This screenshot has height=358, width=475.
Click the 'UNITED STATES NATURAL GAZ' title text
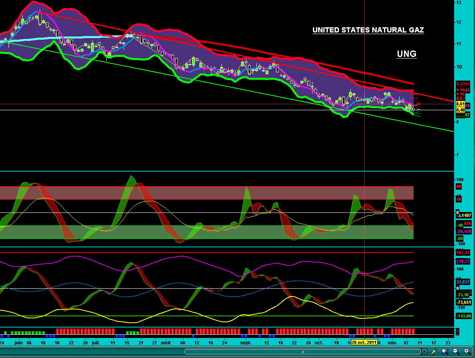pyautogui.click(x=368, y=30)
